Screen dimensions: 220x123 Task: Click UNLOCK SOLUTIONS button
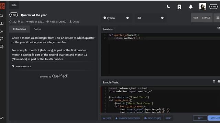tap(128, 118)
